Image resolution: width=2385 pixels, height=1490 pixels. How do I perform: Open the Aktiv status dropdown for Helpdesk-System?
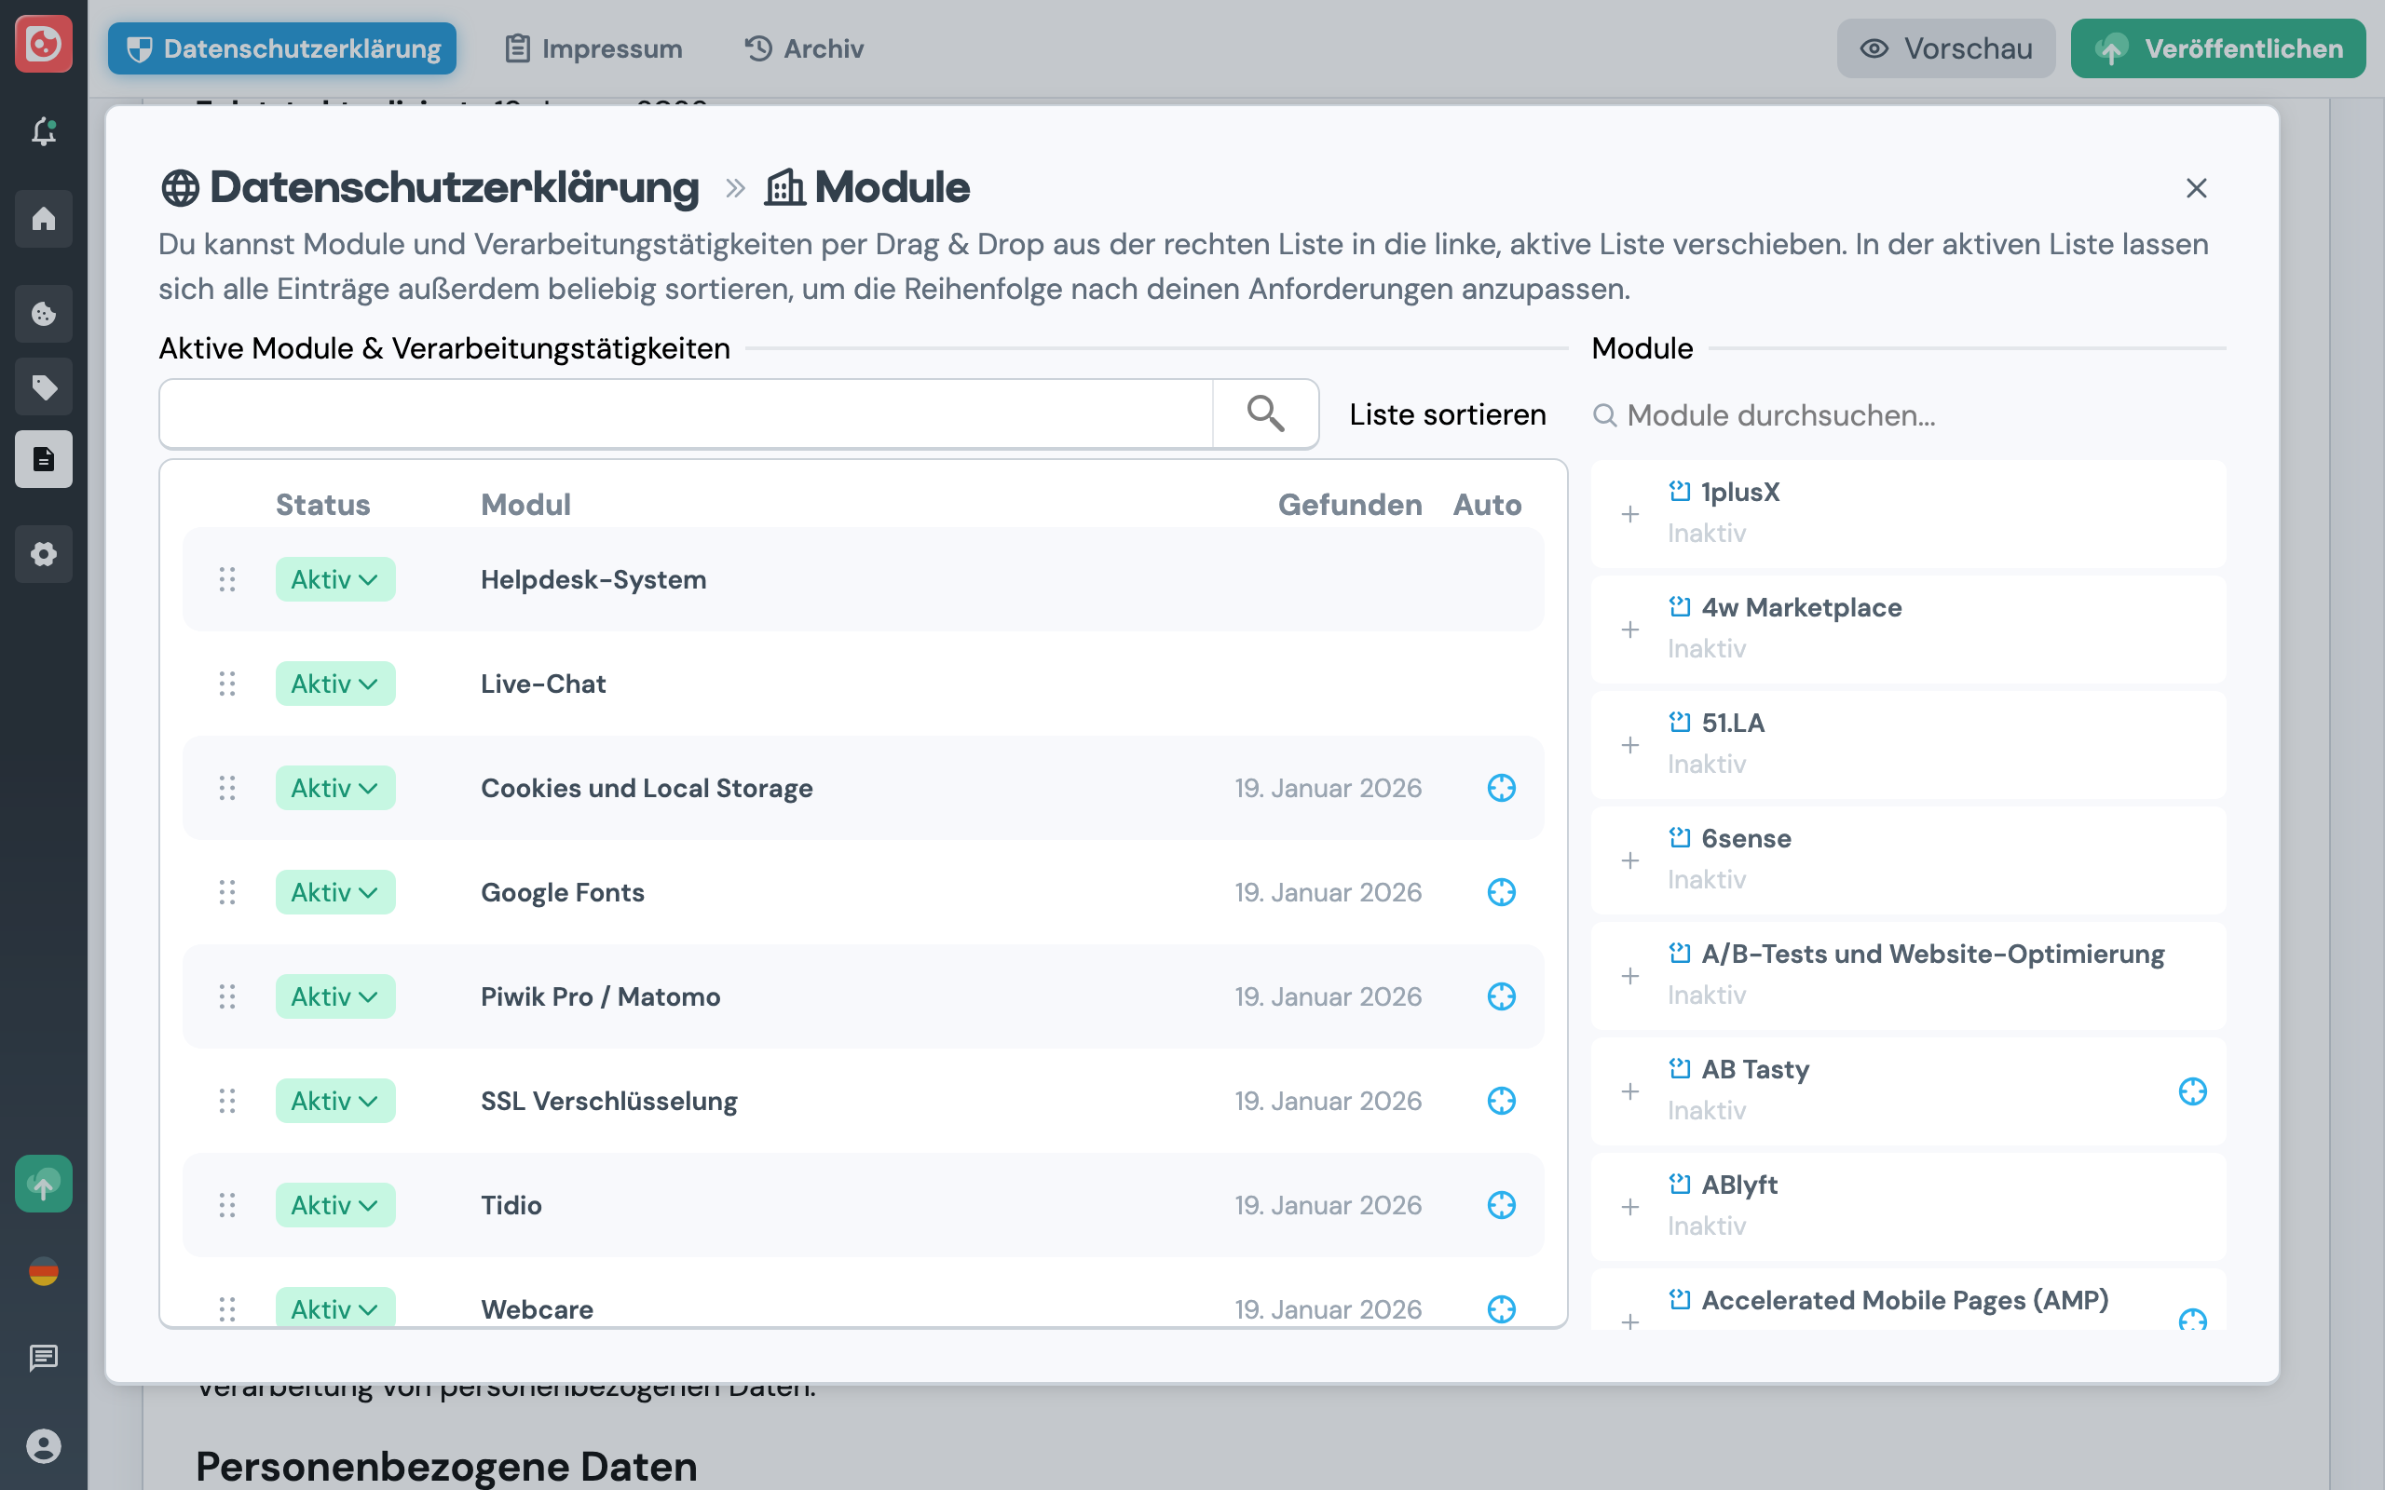335,579
